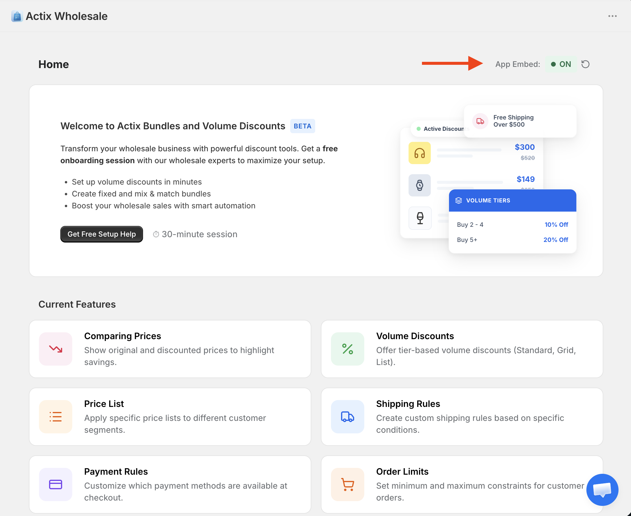Open the Volume Discounts feature title
Image resolution: width=631 pixels, height=516 pixels.
pyautogui.click(x=415, y=336)
